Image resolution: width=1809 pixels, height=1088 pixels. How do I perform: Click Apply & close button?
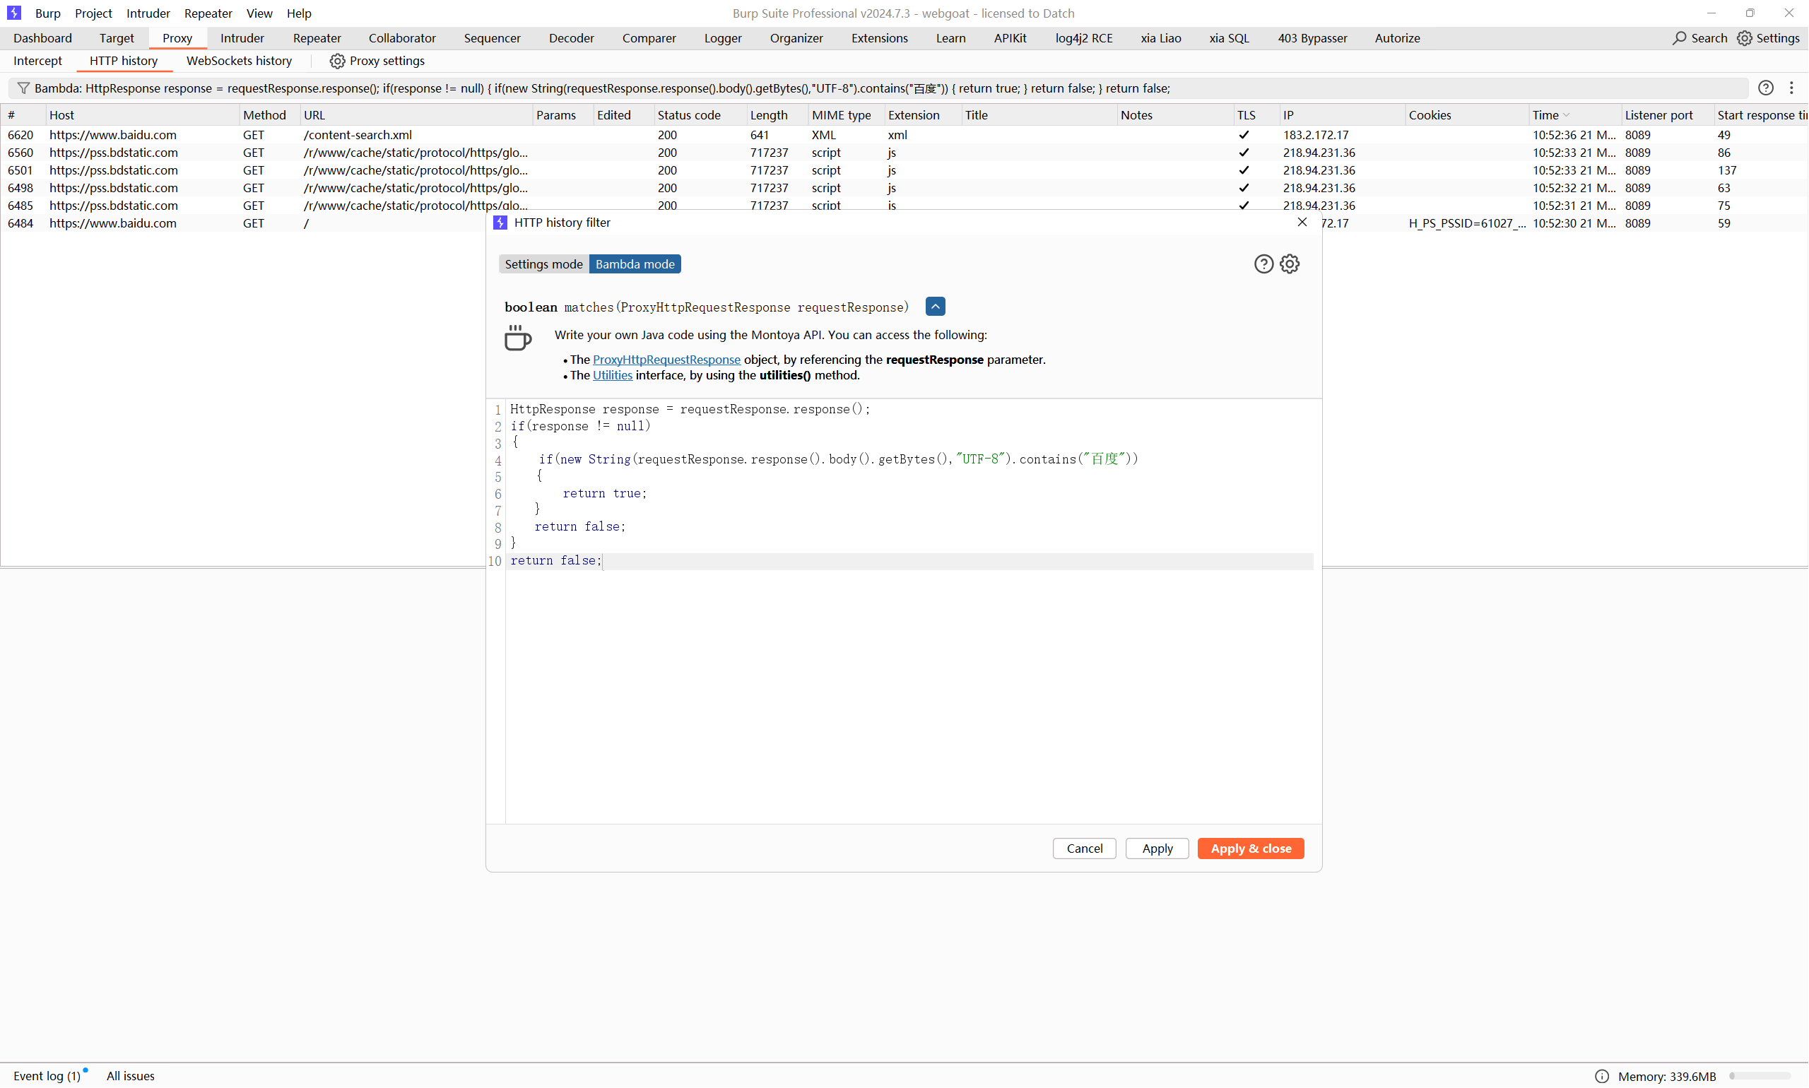1251,848
